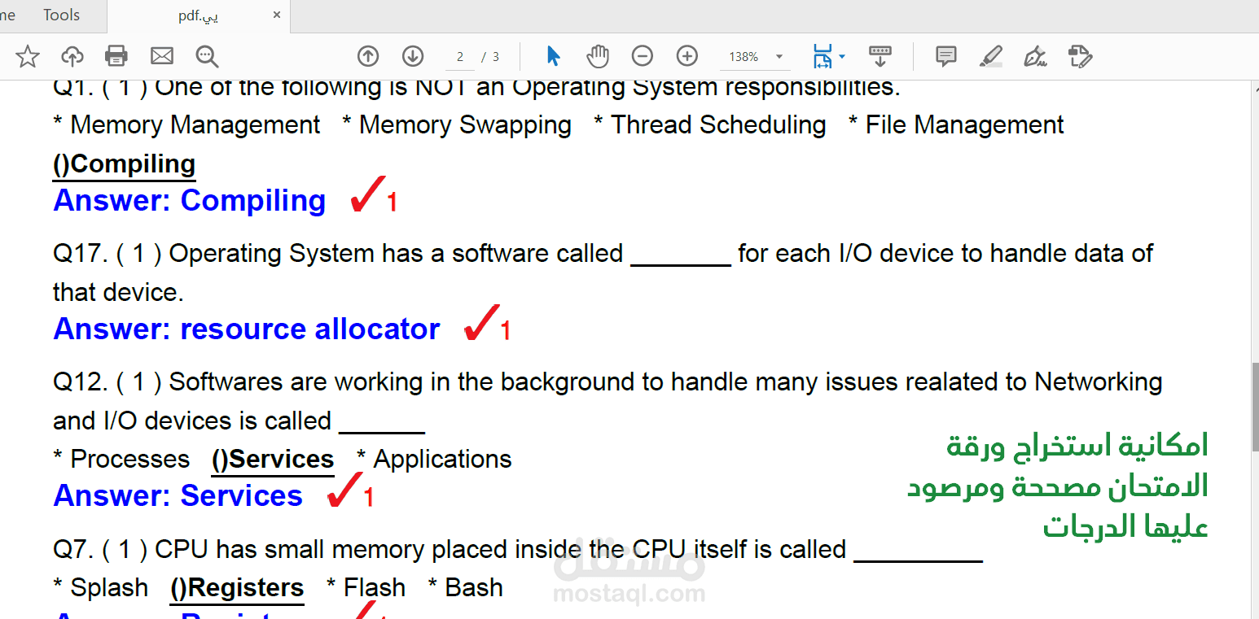Screen dimensions: 1259x619
Task: Click the '* Memory Management' option text
Action: (186, 125)
